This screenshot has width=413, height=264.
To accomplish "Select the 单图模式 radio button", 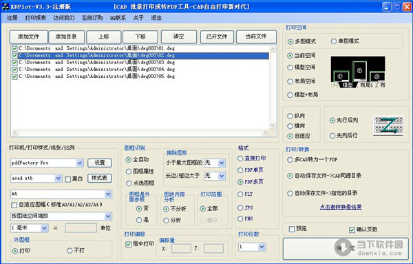I will pos(334,41).
